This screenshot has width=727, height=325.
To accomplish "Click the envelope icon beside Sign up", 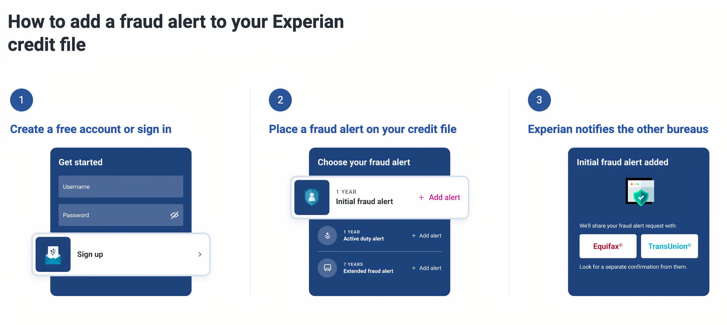I will (53, 254).
